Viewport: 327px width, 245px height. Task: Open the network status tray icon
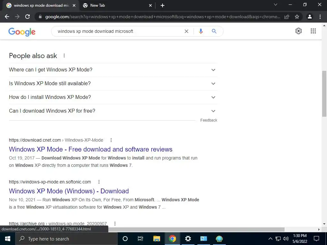click(x=278, y=239)
